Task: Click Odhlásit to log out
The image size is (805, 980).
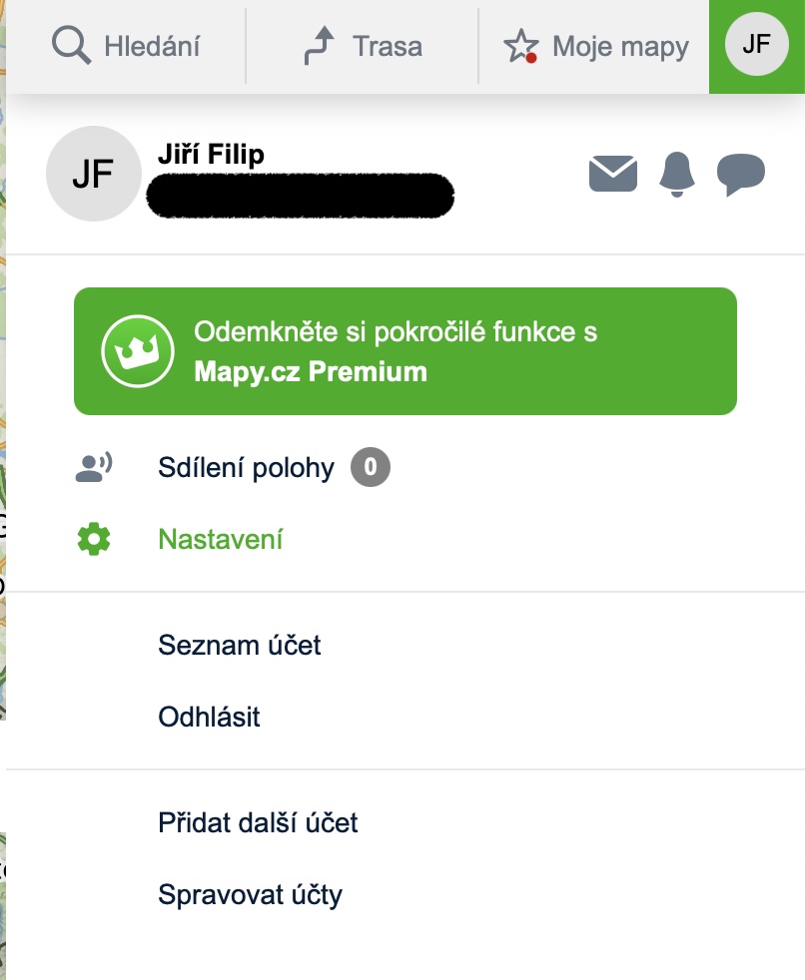Action: coord(209,718)
